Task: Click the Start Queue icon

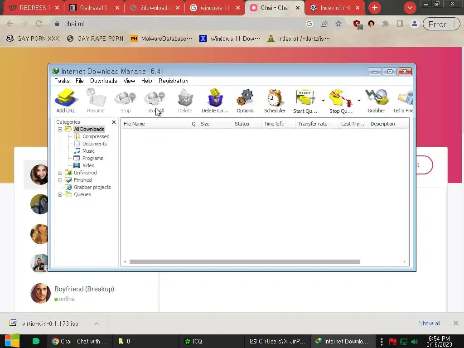Action: coord(305,101)
